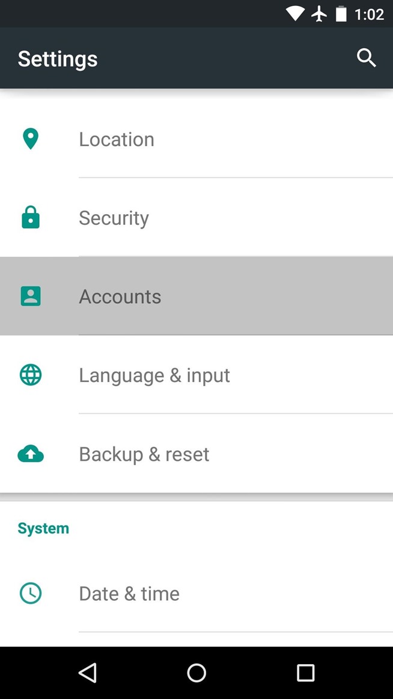
Task: Open Date & time settings
Action: pyautogui.click(x=129, y=594)
